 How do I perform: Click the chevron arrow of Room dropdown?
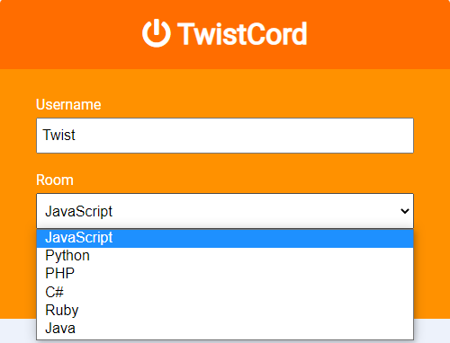point(405,211)
